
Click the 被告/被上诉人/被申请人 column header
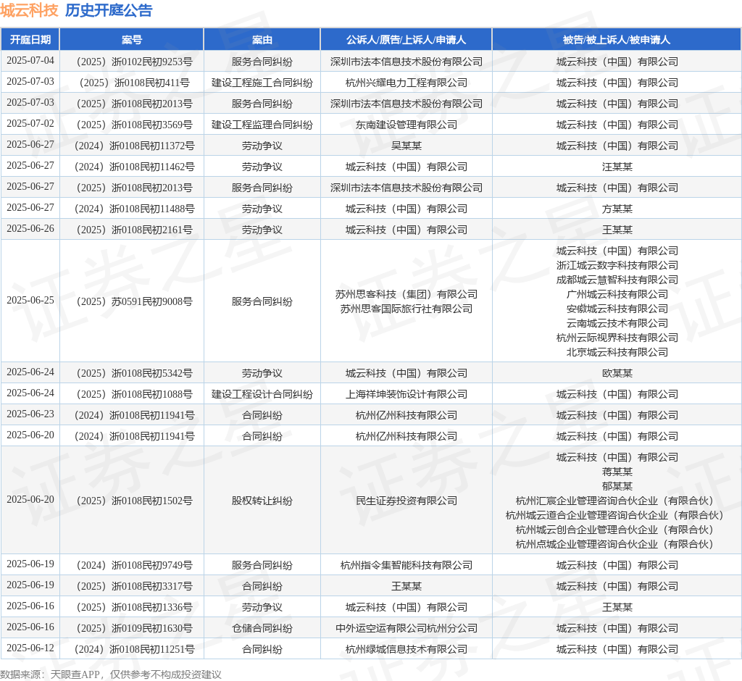pos(617,40)
